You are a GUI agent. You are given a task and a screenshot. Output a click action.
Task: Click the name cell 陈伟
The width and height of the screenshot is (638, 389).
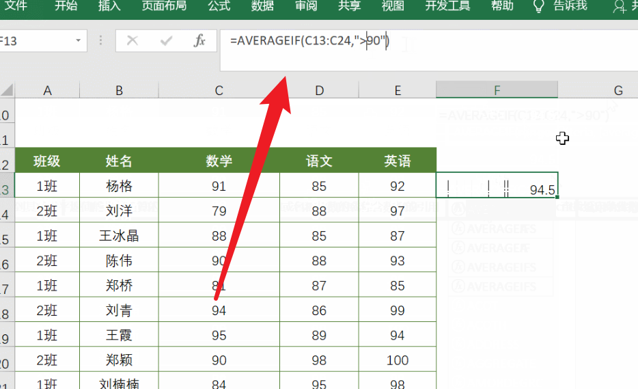[x=119, y=260]
